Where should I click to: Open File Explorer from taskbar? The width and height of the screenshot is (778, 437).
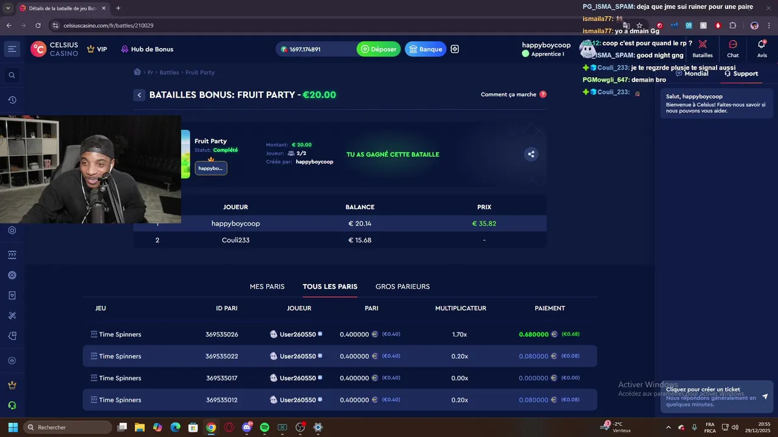pos(140,427)
